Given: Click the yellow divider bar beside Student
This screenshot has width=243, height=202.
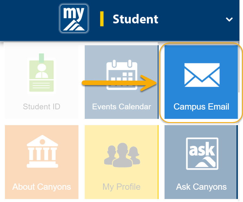Looking at the screenshot, I should [x=102, y=19].
